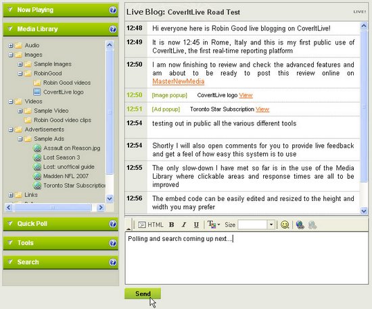Viewport: 372px width, 309px height.
Task: Toggle underline formatting in editor toolbar
Action: (x=196, y=225)
